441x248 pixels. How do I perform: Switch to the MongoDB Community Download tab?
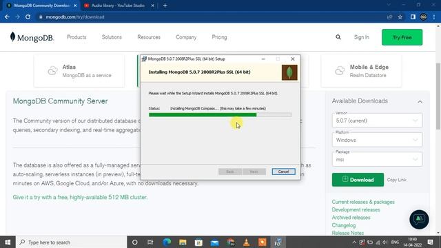(x=41, y=6)
